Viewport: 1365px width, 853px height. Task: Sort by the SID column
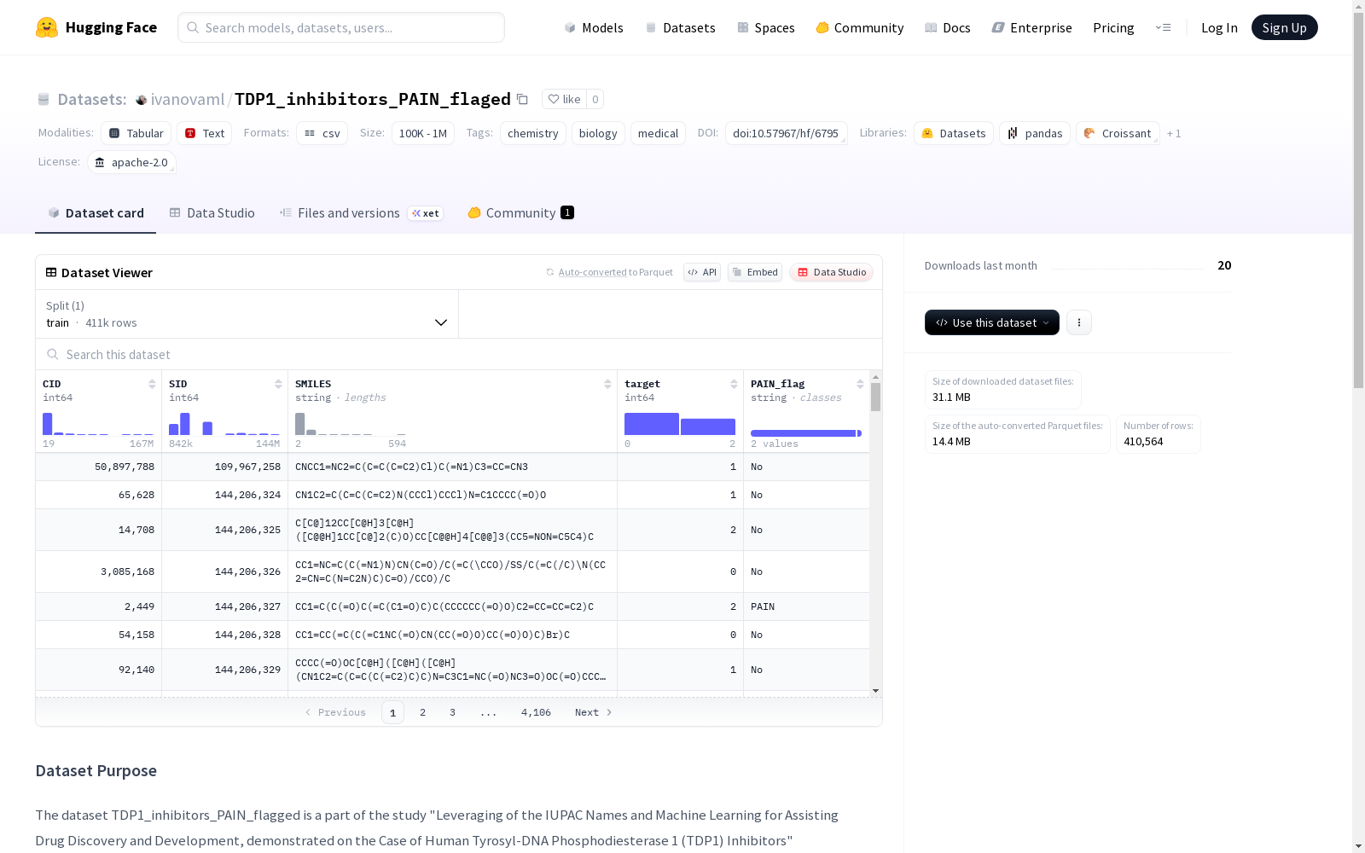point(278,384)
